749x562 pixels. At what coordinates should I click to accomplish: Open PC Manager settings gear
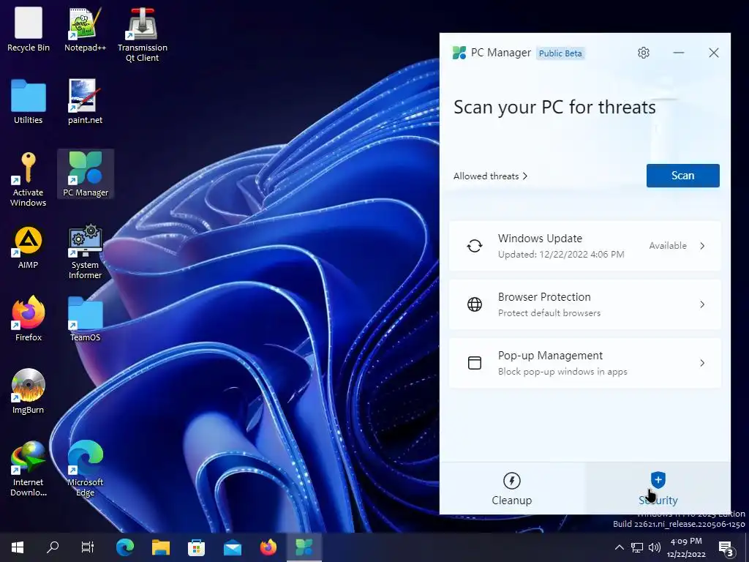[644, 53]
